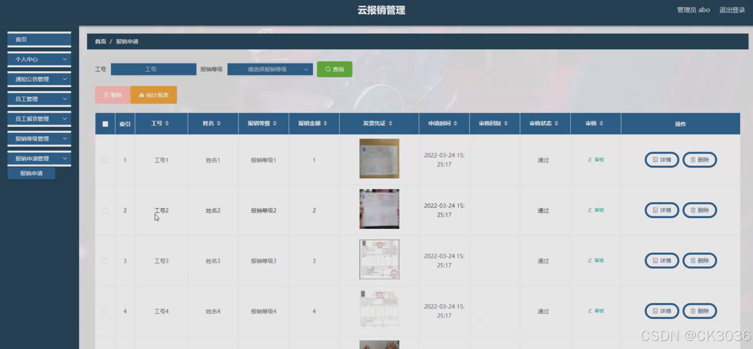
Task: Open the invoice thumbnail in row 工号3
Action: coord(379,259)
